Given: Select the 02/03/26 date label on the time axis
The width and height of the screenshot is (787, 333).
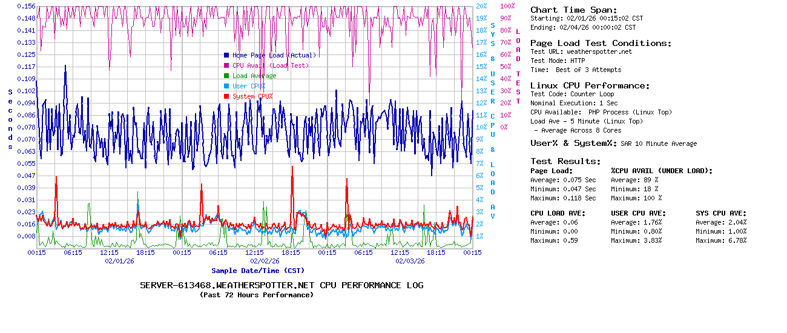Looking at the screenshot, I should pos(410,261).
